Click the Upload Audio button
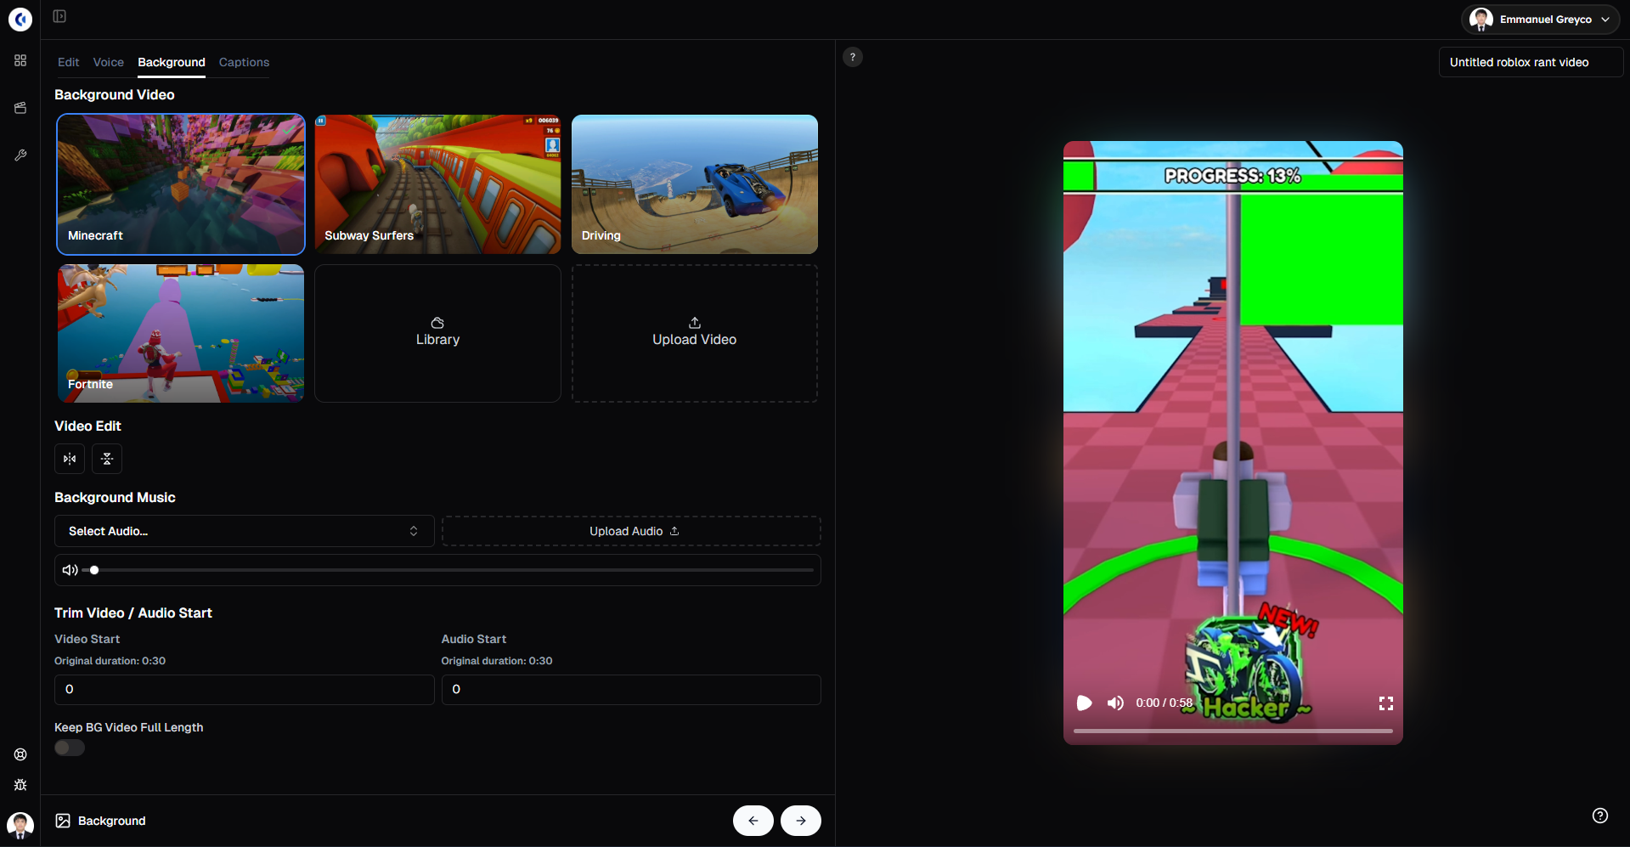This screenshot has height=847, width=1630. pos(631,531)
